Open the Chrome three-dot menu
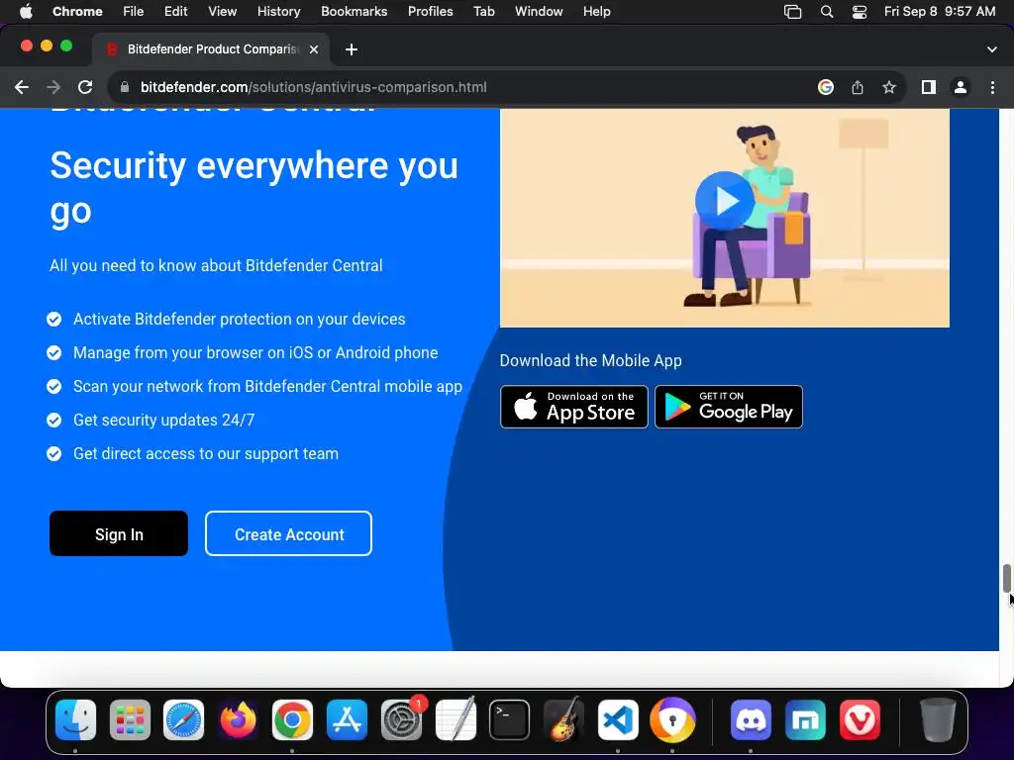This screenshot has width=1014, height=760. tap(992, 87)
